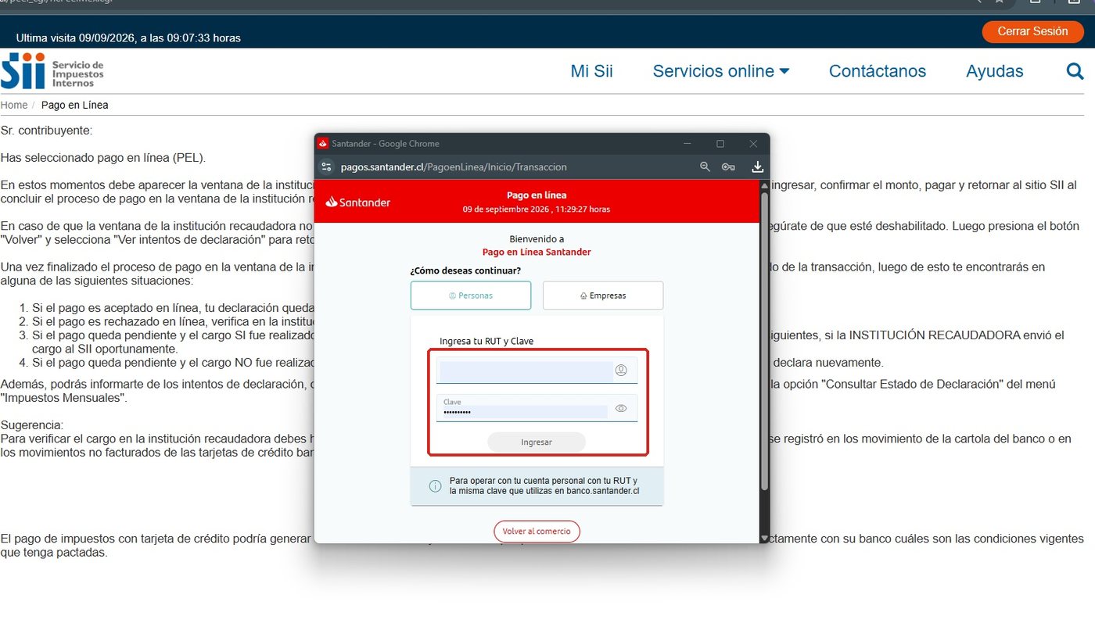Click the Pago en Línea breadcrumb text

click(x=75, y=105)
